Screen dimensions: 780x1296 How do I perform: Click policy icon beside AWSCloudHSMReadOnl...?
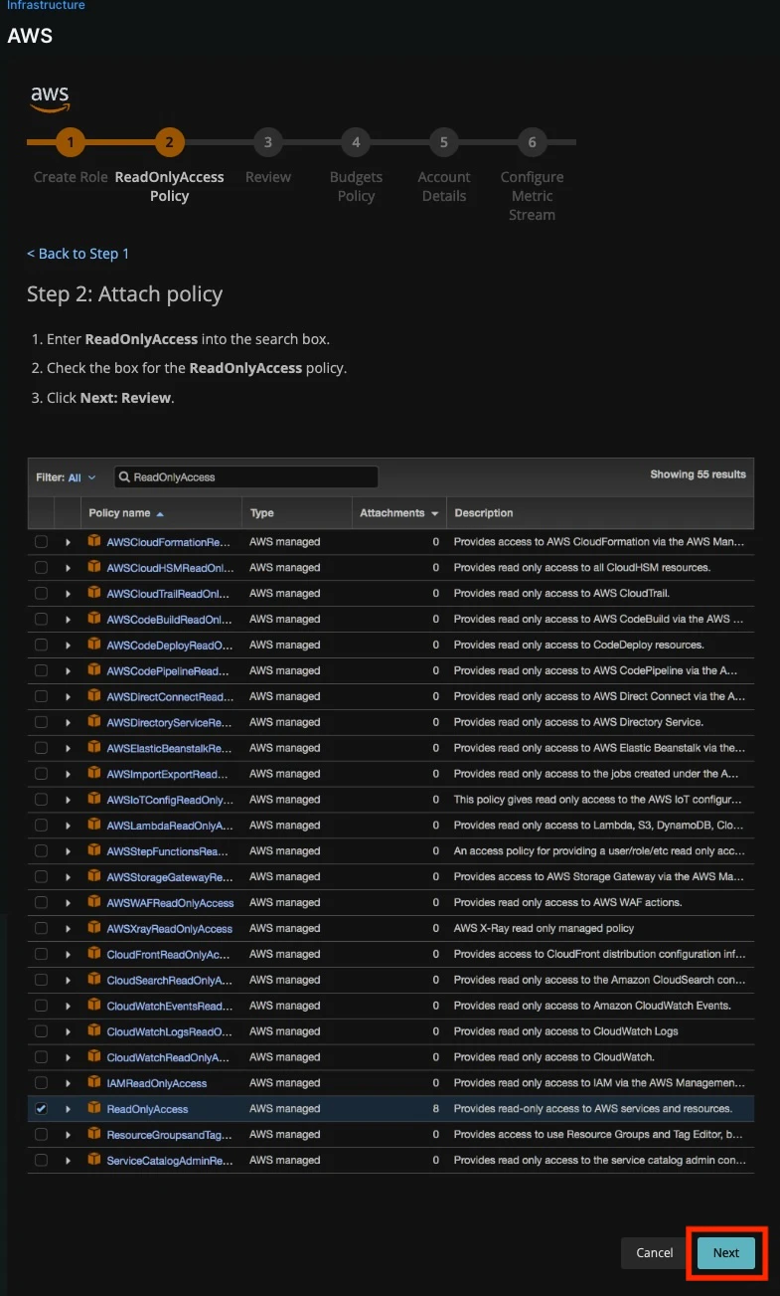(94, 567)
